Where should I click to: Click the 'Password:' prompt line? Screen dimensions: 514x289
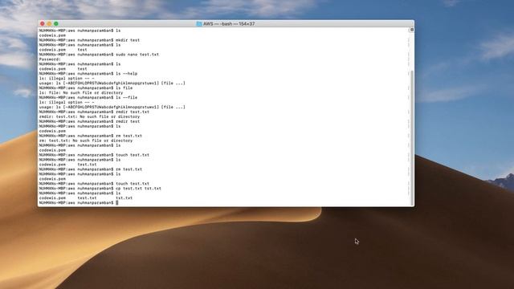tap(50, 59)
